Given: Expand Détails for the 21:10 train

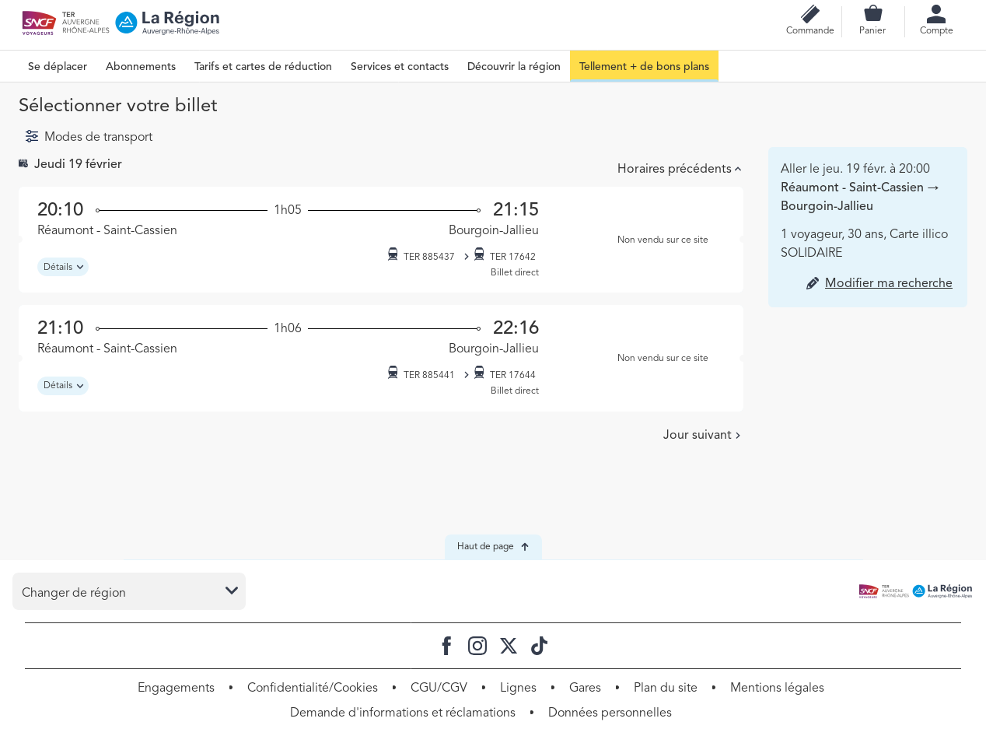Looking at the screenshot, I should click(x=63, y=386).
